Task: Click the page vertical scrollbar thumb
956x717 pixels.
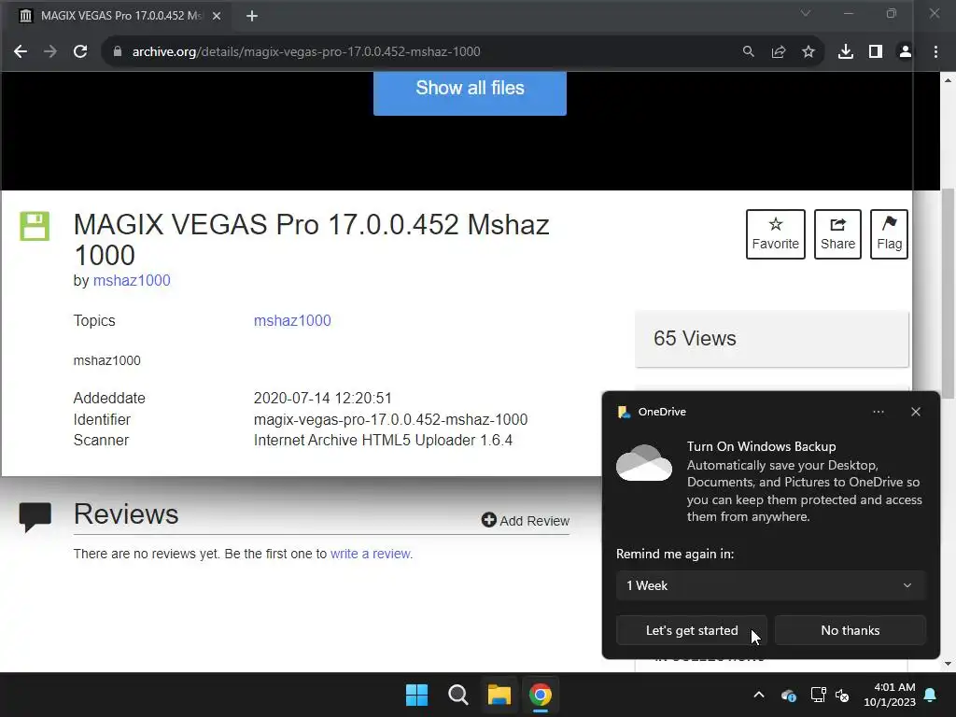Action: (949, 293)
